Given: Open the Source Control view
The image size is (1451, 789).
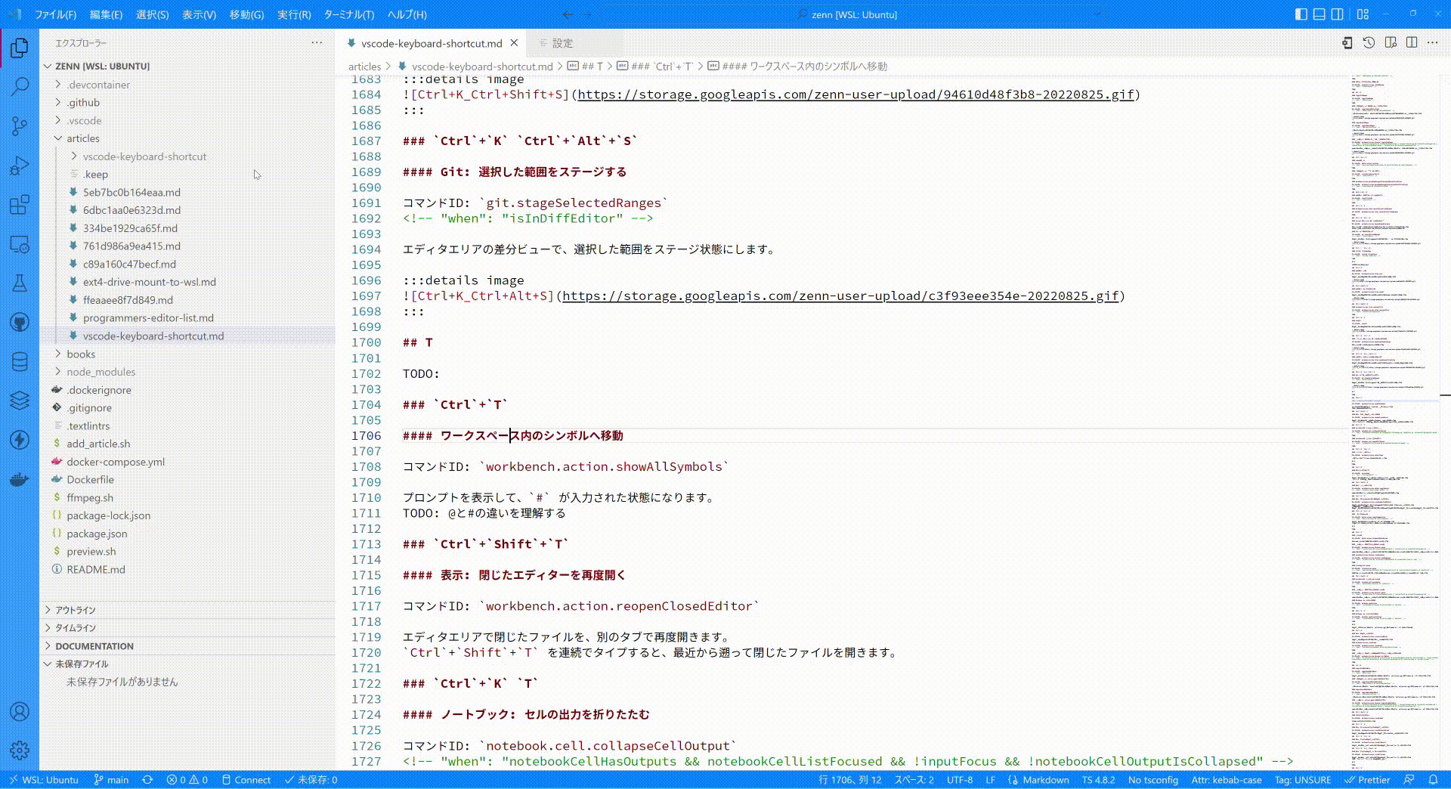Looking at the screenshot, I should tap(20, 126).
